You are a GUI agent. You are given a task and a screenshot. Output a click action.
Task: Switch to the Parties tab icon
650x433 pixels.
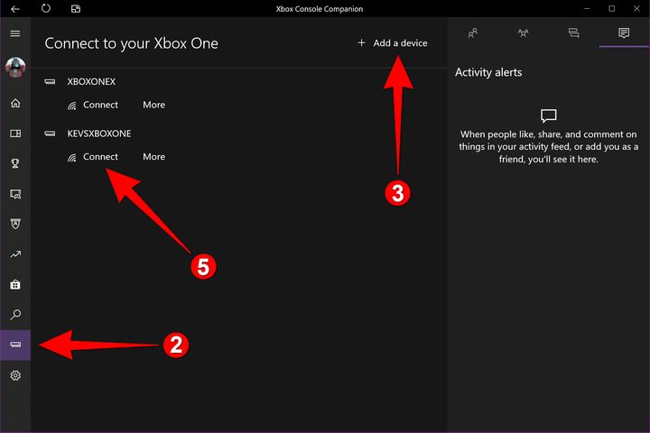point(523,32)
